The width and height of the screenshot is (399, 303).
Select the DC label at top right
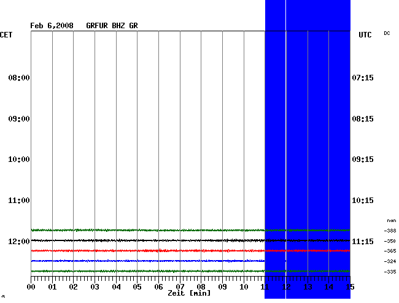click(387, 33)
